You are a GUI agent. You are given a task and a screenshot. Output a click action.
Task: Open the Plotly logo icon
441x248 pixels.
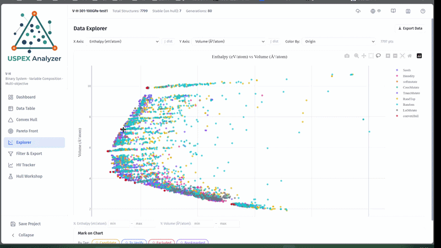(x=420, y=56)
